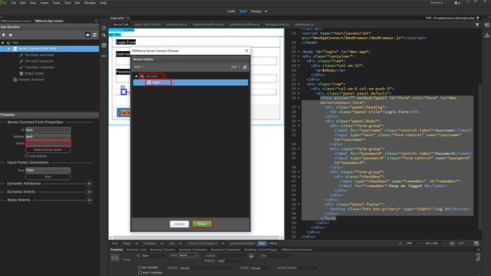Collapse code fold arrow at line 16
This screenshot has height=276, width=491.
tap(299, 52)
